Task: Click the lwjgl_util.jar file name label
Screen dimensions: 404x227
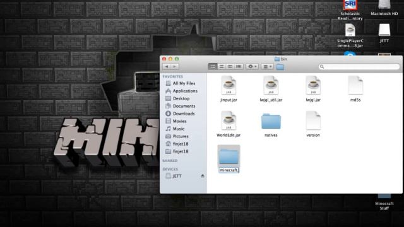Action: [x=271, y=100]
